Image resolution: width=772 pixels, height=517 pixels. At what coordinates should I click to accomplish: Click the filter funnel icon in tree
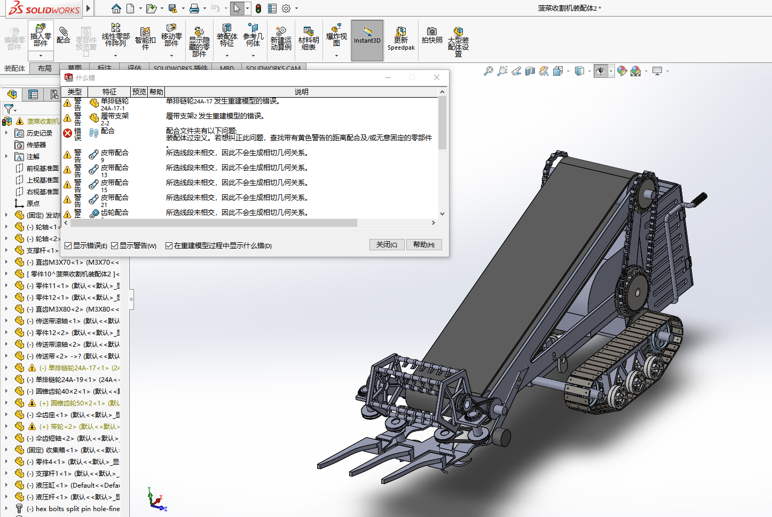[9, 109]
